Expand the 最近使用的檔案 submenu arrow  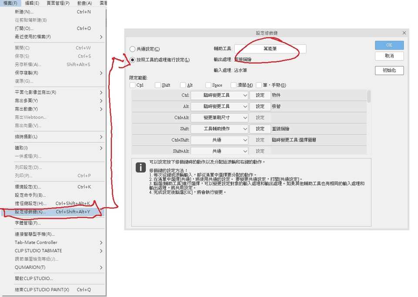tap(101, 37)
